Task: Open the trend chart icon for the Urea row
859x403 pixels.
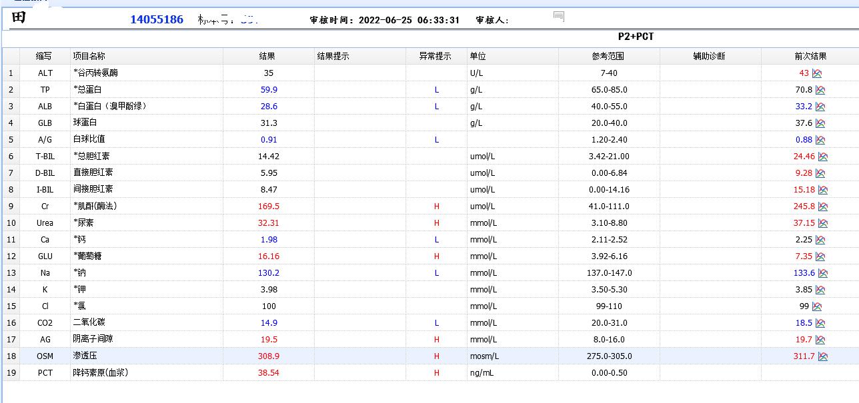Action: tap(823, 223)
